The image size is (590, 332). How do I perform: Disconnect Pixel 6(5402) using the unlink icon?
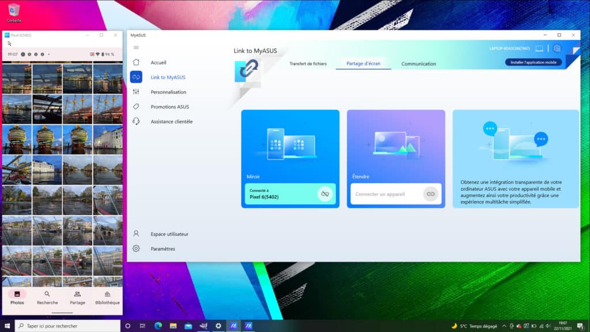pos(325,194)
